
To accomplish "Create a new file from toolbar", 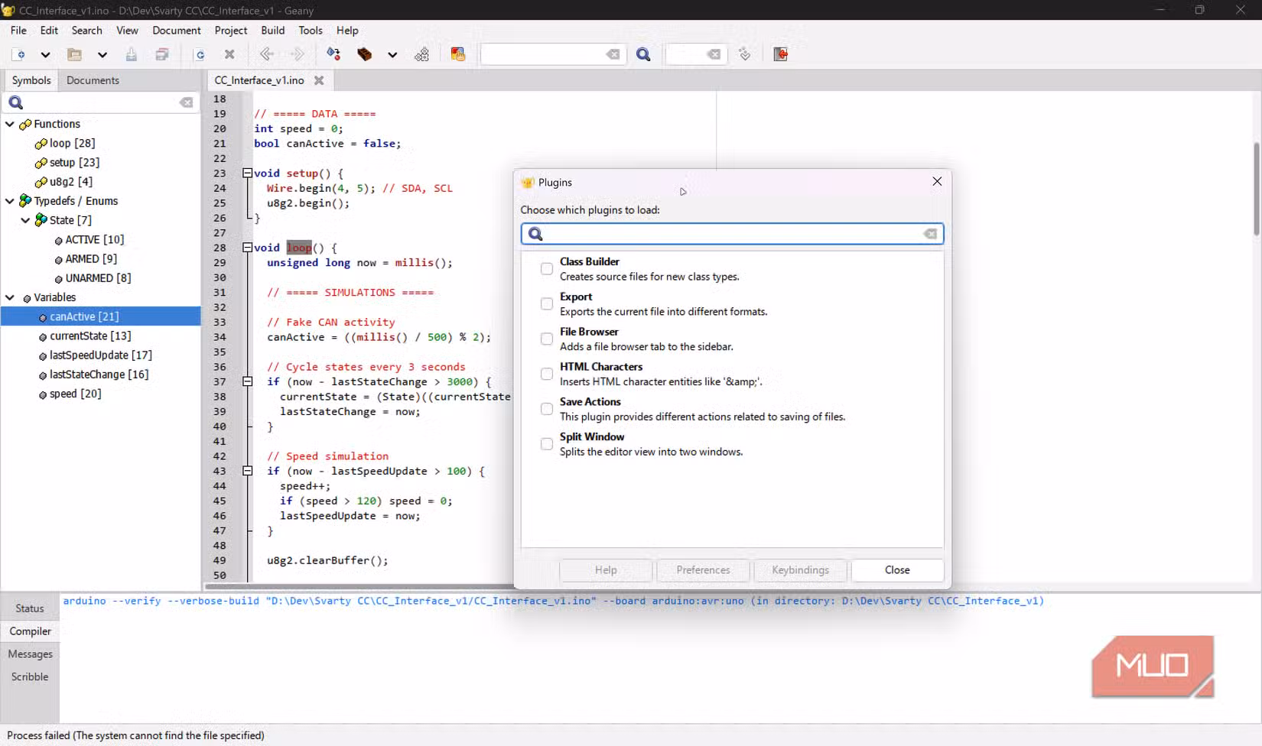I will click(19, 54).
